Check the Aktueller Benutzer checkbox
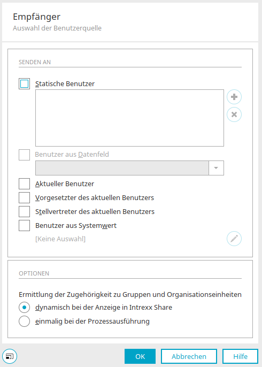262x367 pixels. [x=25, y=183]
